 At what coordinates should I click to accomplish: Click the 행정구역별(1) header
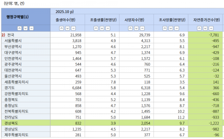pos(18,17)
